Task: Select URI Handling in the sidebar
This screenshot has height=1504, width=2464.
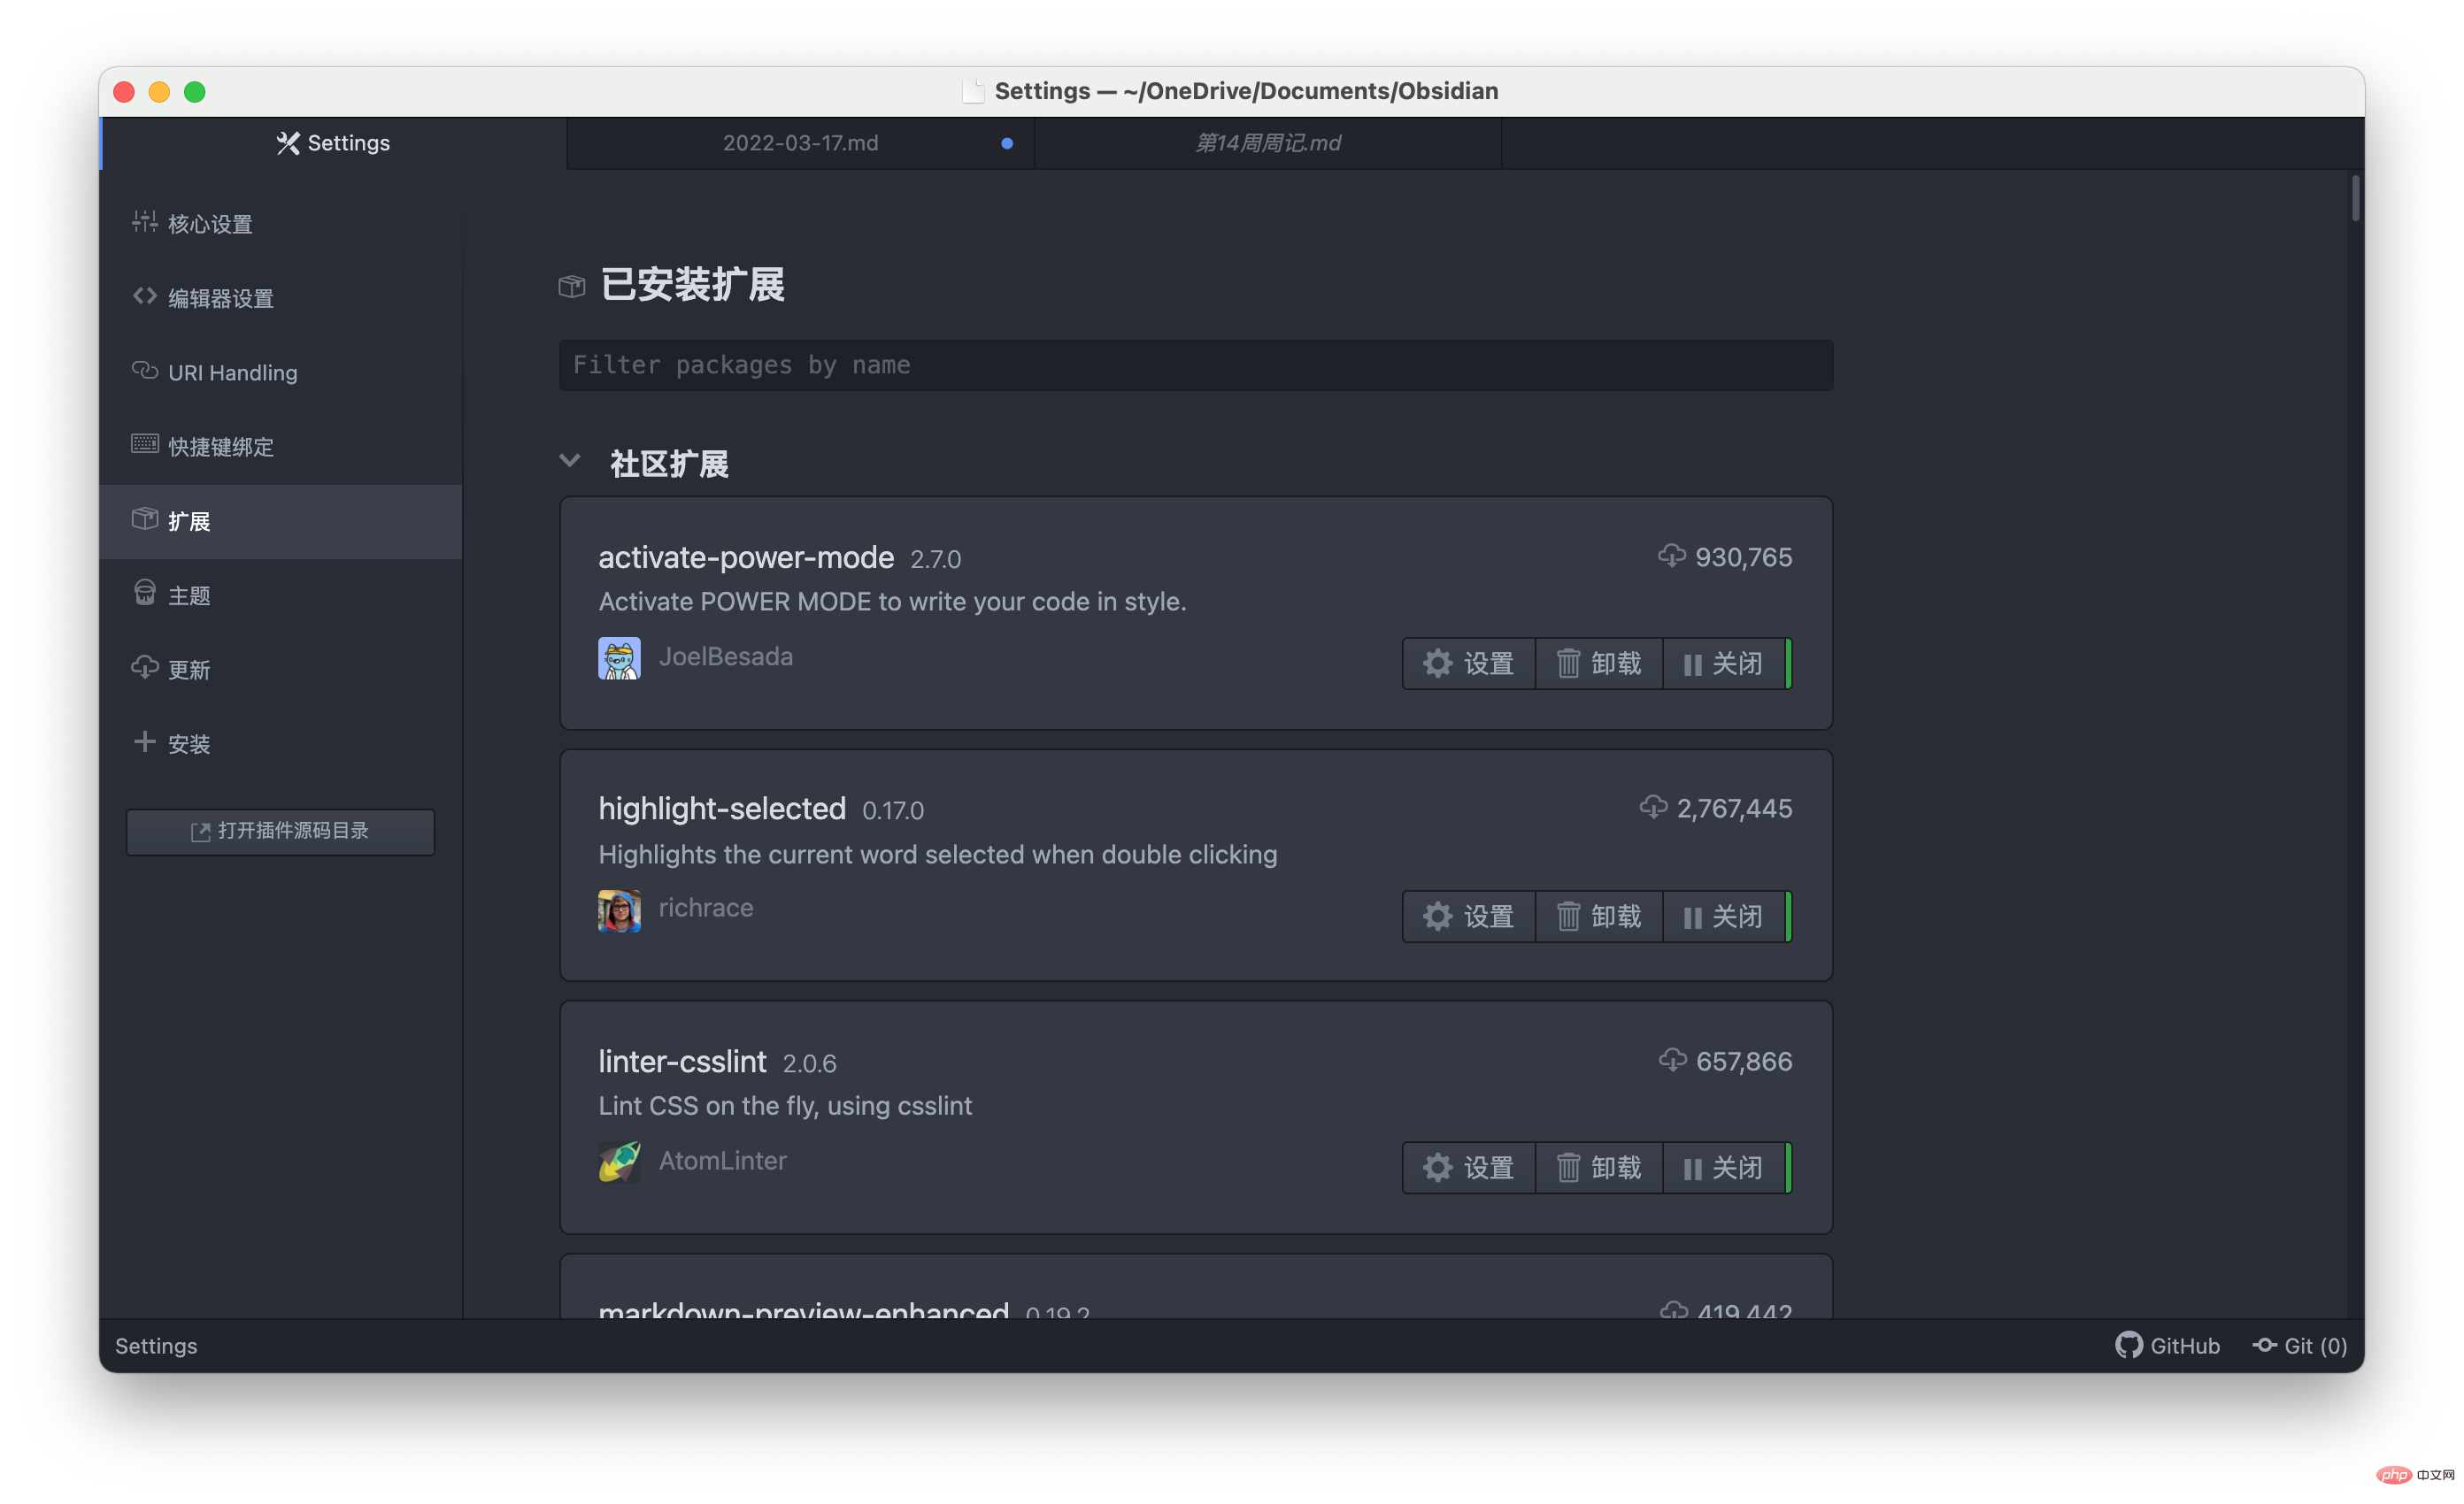Action: pyautogui.click(x=280, y=372)
